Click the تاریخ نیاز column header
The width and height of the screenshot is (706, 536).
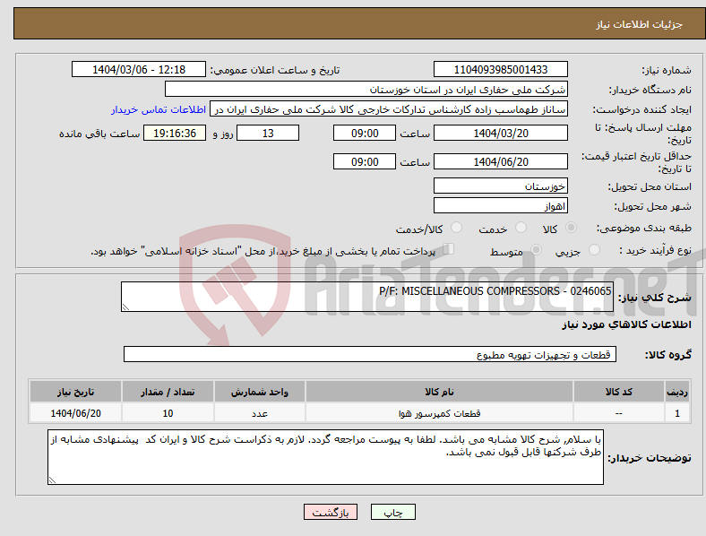[x=75, y=392]
